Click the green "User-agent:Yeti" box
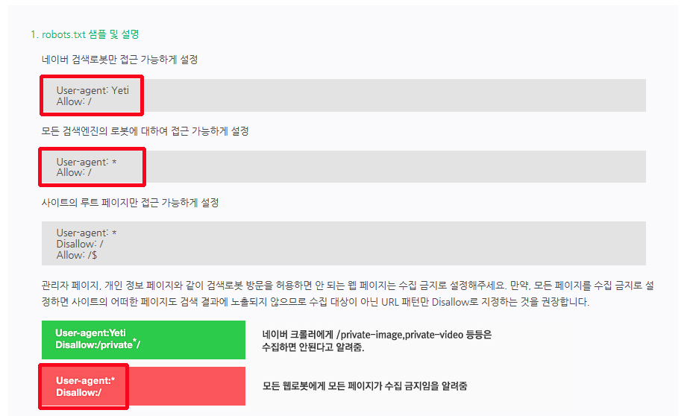The width and height of the screenshot is (696, 416). pyautogui.click(x=143, y=340)
